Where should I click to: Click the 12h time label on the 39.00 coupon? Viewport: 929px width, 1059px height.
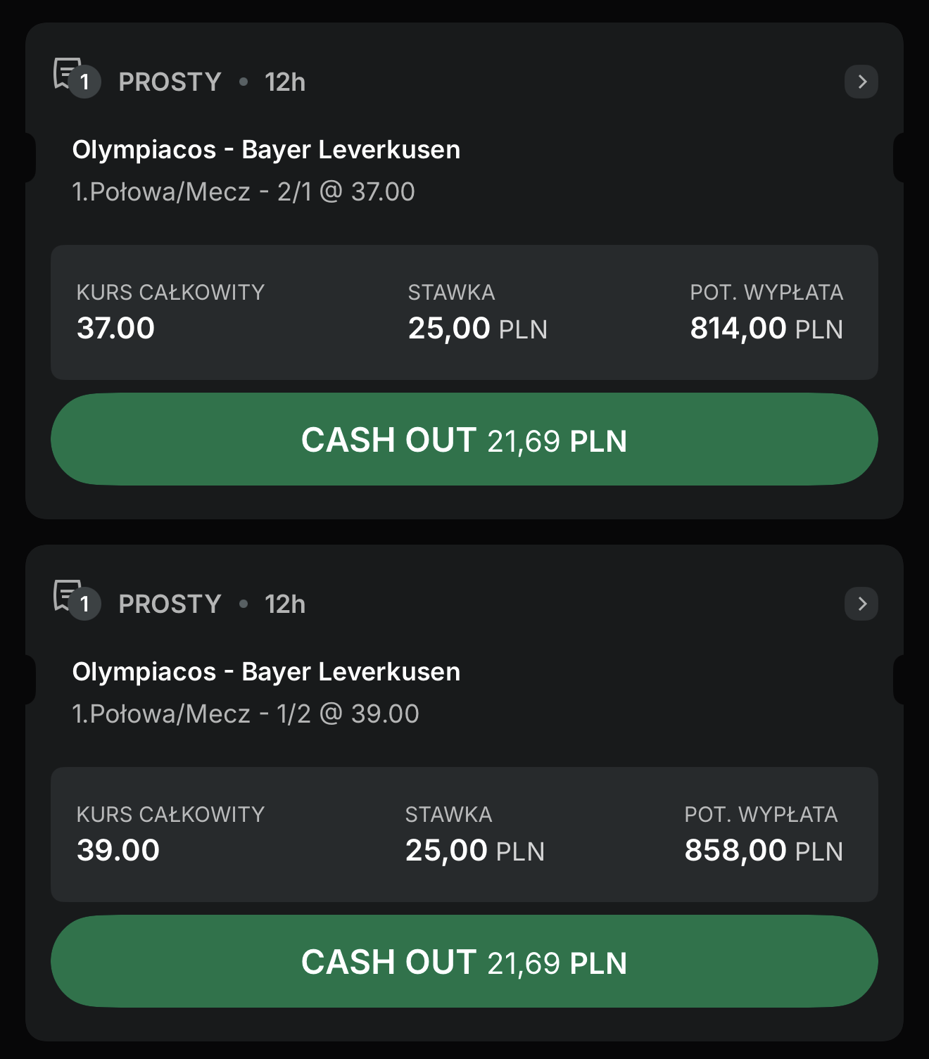tap(285, 604)
